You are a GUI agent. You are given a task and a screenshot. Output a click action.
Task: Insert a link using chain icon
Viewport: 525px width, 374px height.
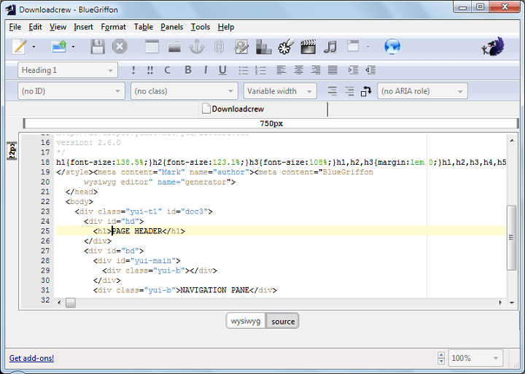[x=219, y=47]
